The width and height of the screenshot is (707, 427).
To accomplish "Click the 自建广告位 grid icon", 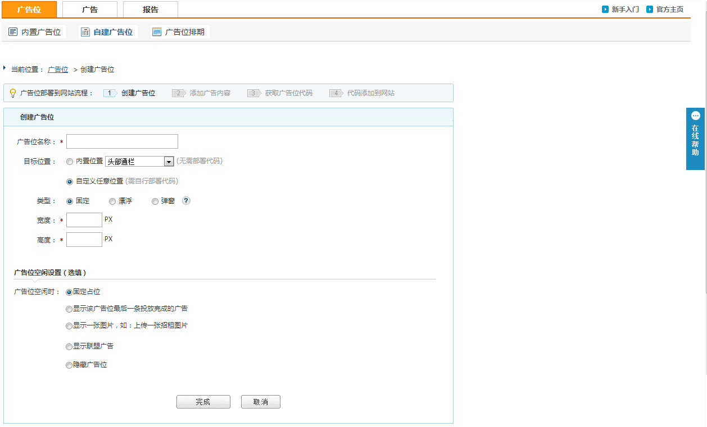I will pos(85,32).
